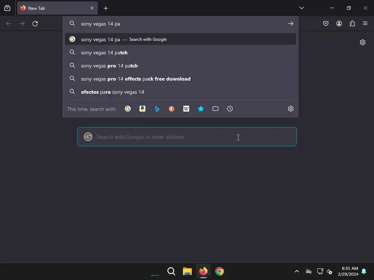Screen dimensions: 374x280
Task: Search open tabs using the tab icon
Action: pyautogui.click(x=215, y=109)
